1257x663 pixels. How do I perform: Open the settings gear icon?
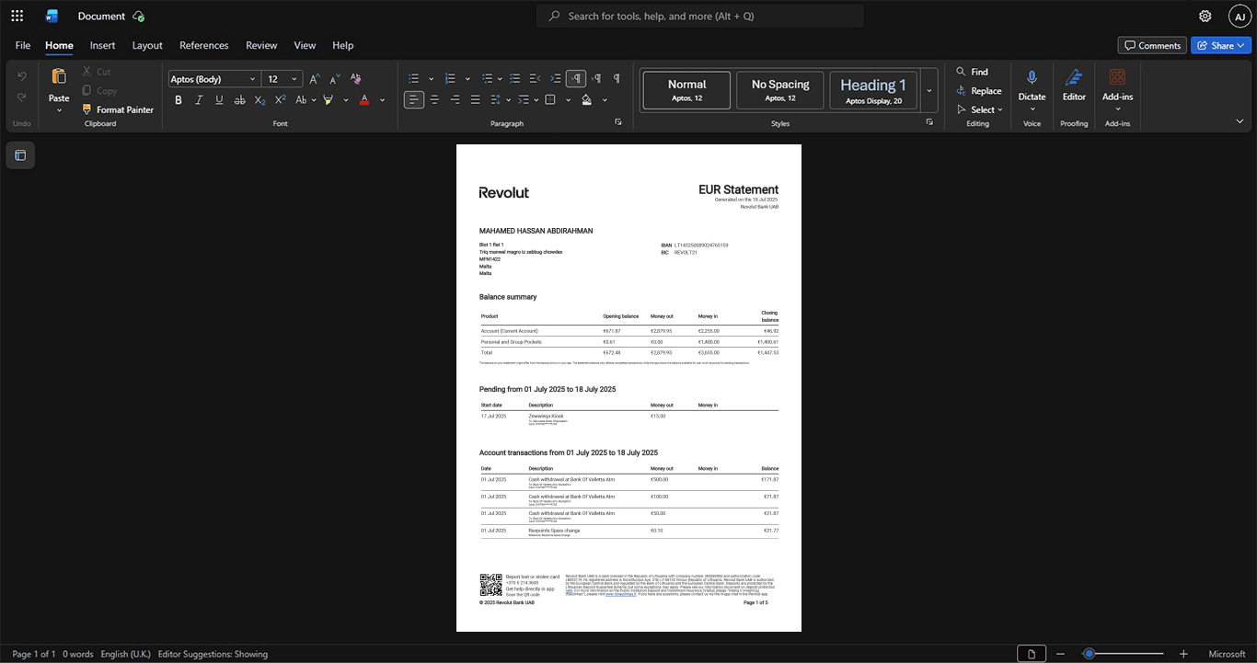coord(1205,16)
